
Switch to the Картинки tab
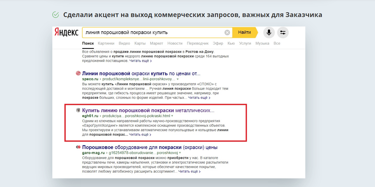(106, 43)
